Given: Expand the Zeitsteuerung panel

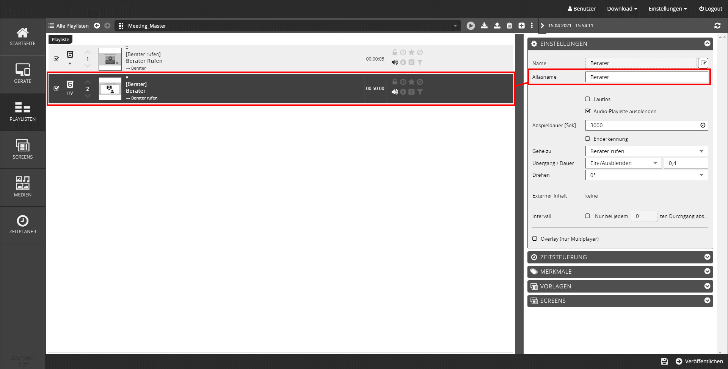Looking at the screenshot, I should pyautogui.click(x=620, y=257).
